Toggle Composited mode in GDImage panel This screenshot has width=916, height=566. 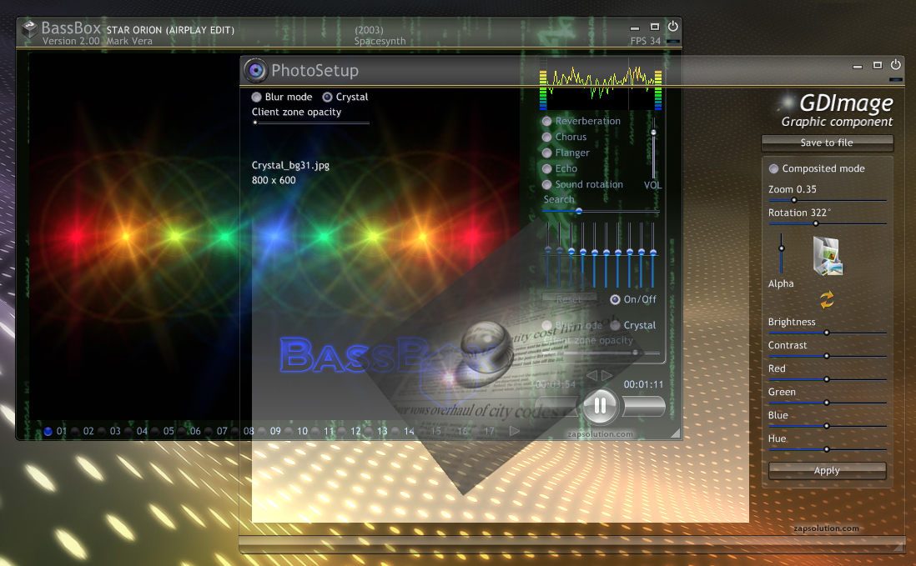coord(773,168)
